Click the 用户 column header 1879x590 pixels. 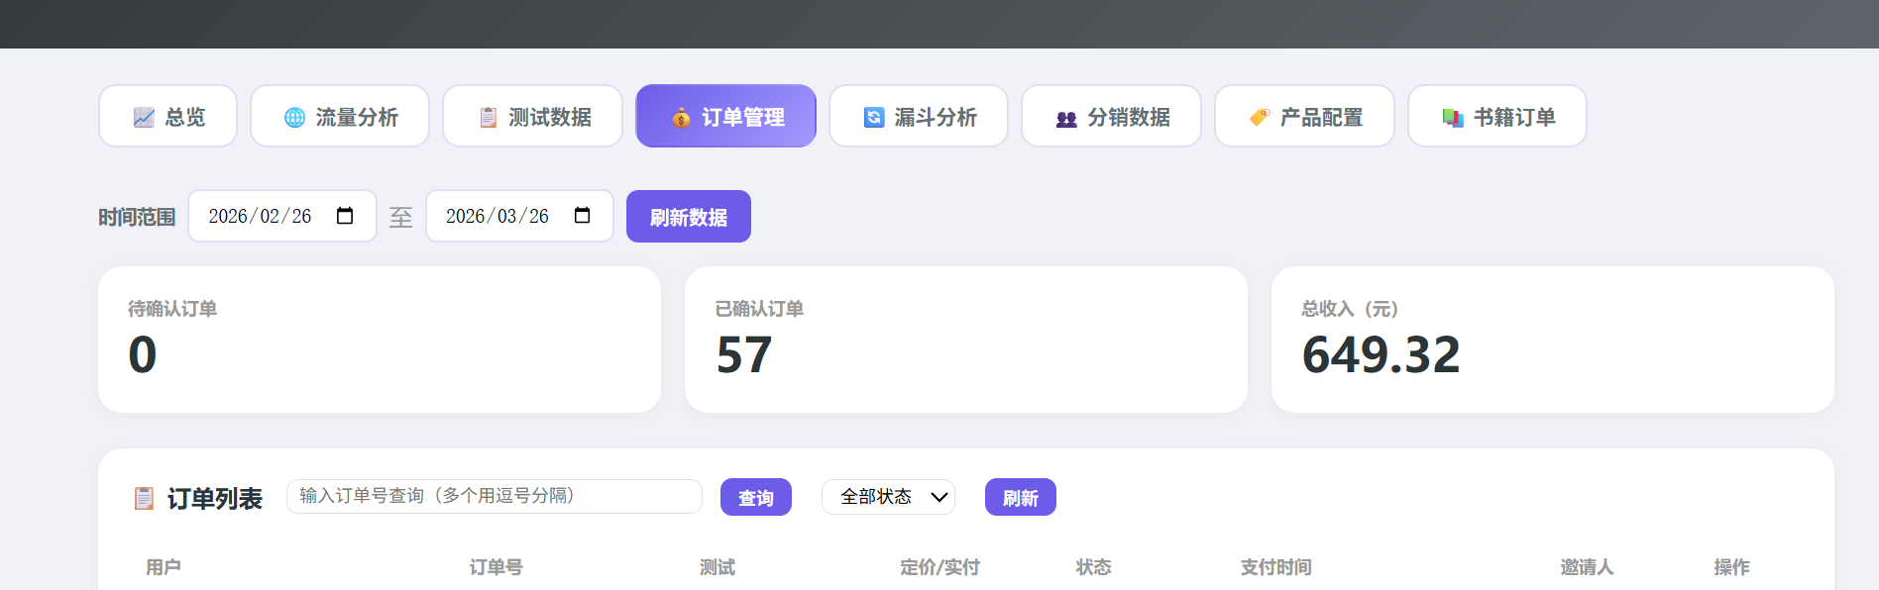pyautogui.click(x=164, y=567)
